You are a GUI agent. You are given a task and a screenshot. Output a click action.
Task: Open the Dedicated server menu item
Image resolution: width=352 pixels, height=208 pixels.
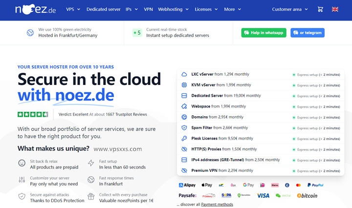click(x=104, y=9)
